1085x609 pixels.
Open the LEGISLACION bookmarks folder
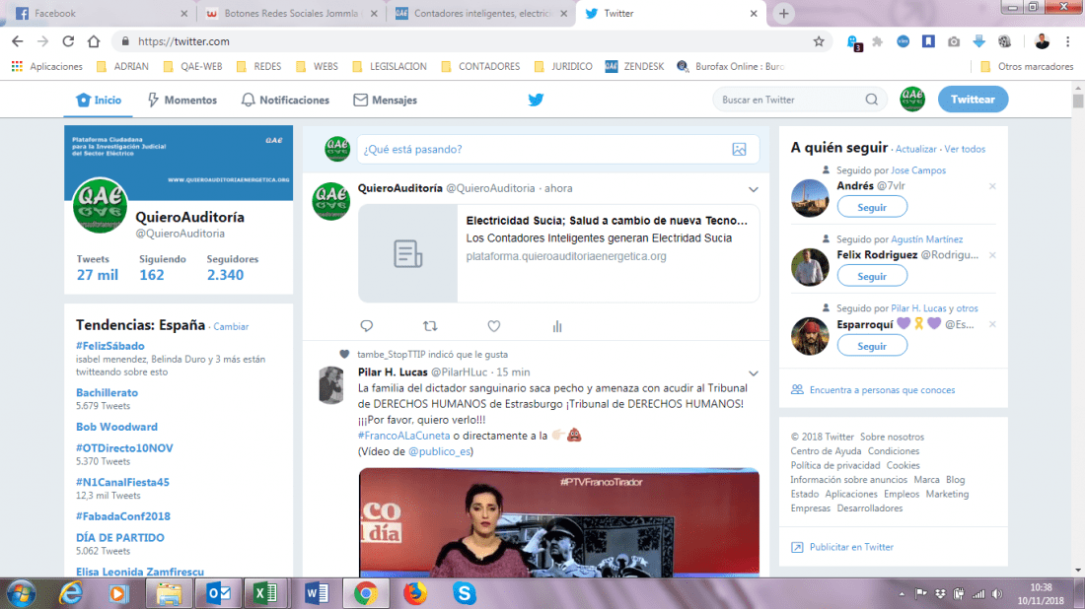coord(390,66)
